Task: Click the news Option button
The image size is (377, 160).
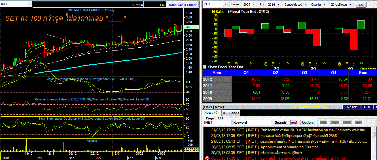Action: click(307, 123)
